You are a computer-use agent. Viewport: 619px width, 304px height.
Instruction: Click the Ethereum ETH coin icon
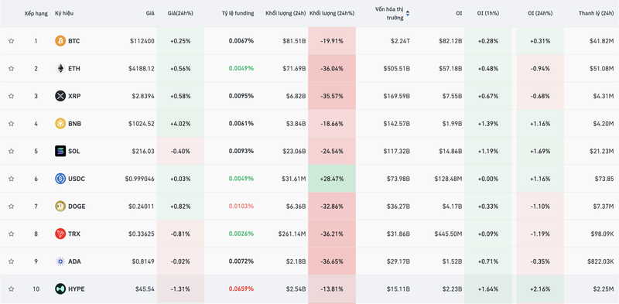pos(60,68)
